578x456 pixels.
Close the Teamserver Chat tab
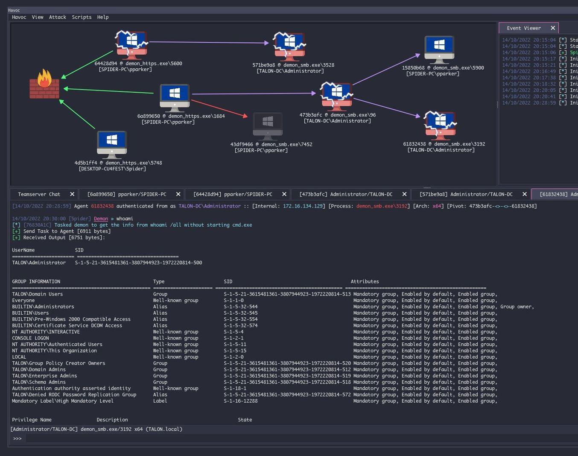72,194
